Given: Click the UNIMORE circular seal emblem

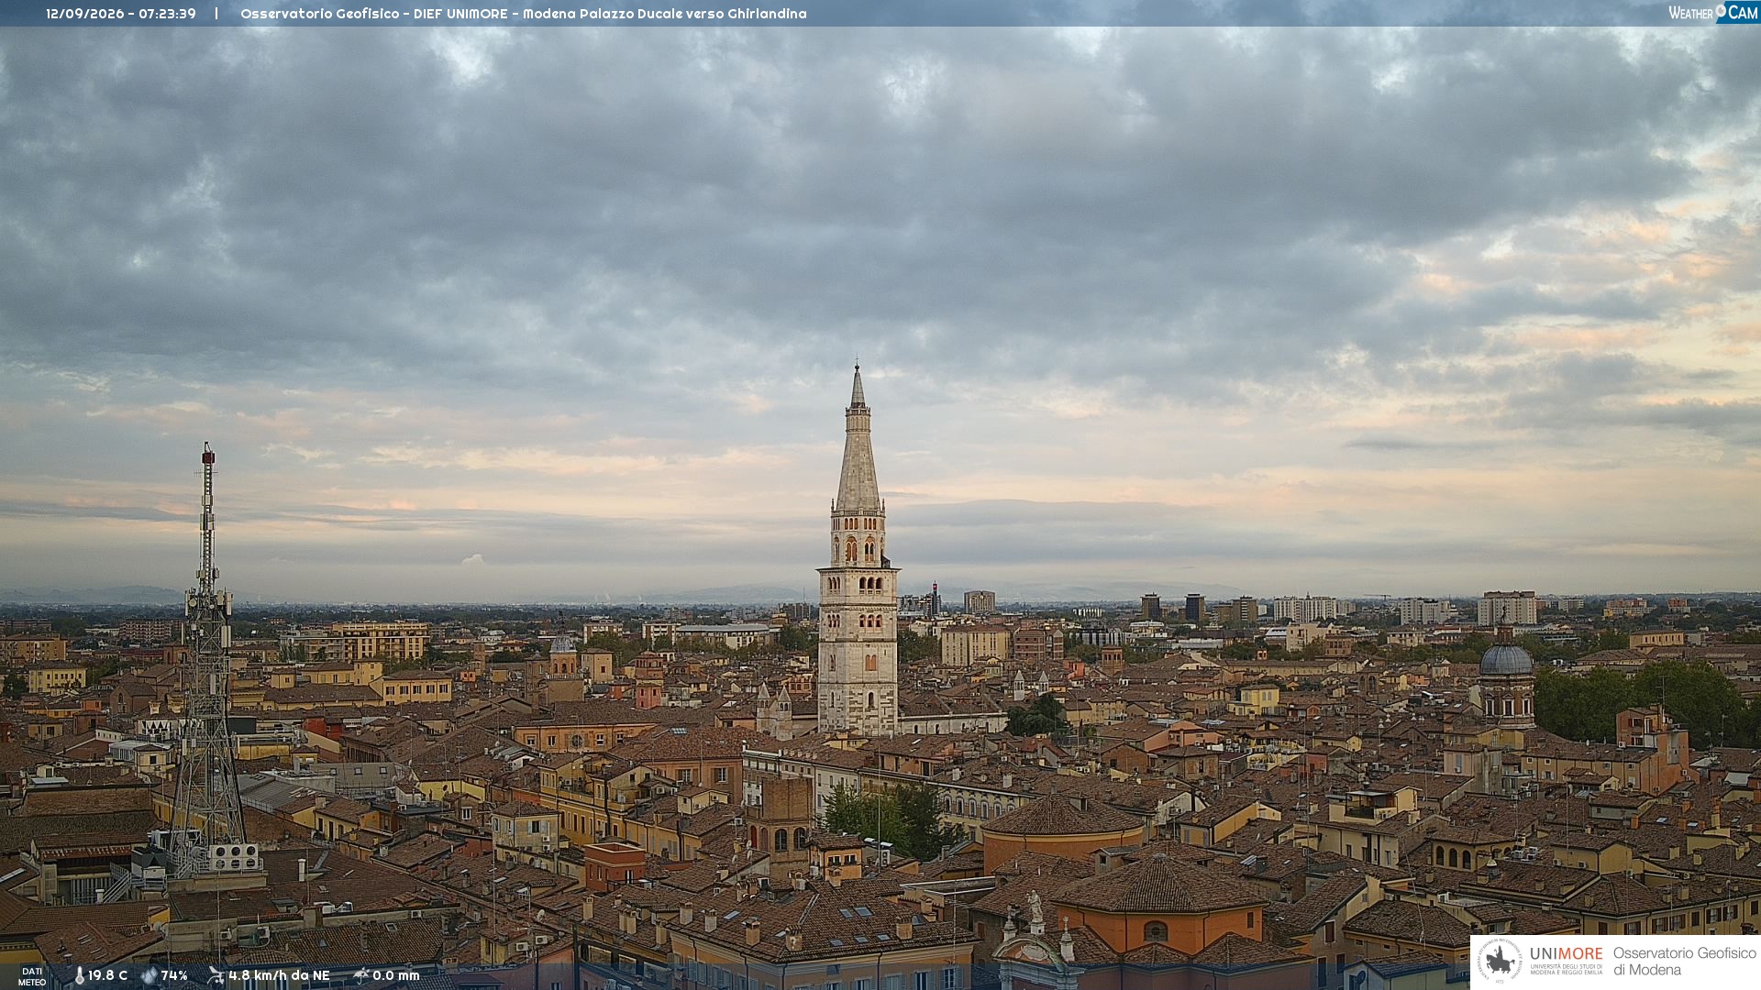Looking at the screenshot, I should point(1501,961).
